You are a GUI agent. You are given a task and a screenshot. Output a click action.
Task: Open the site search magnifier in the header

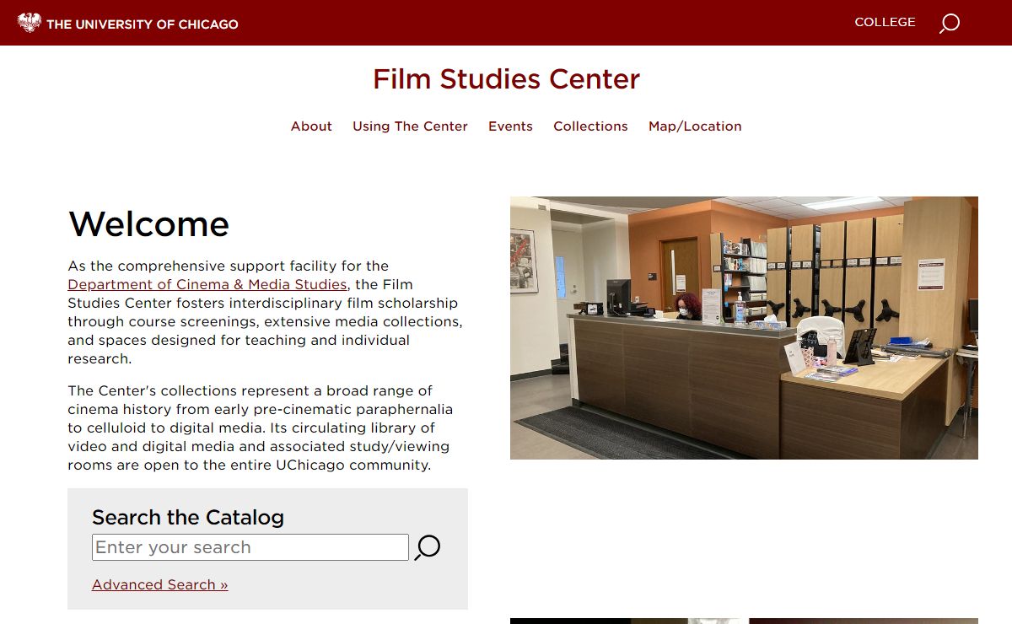point(950,23)
